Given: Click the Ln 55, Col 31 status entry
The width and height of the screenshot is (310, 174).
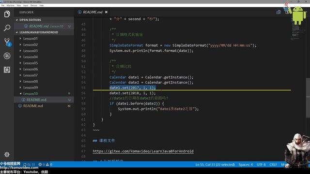Looking at the screenshot, I should [x=215, y=164].
